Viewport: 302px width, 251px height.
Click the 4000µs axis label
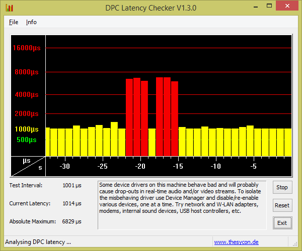27,94
